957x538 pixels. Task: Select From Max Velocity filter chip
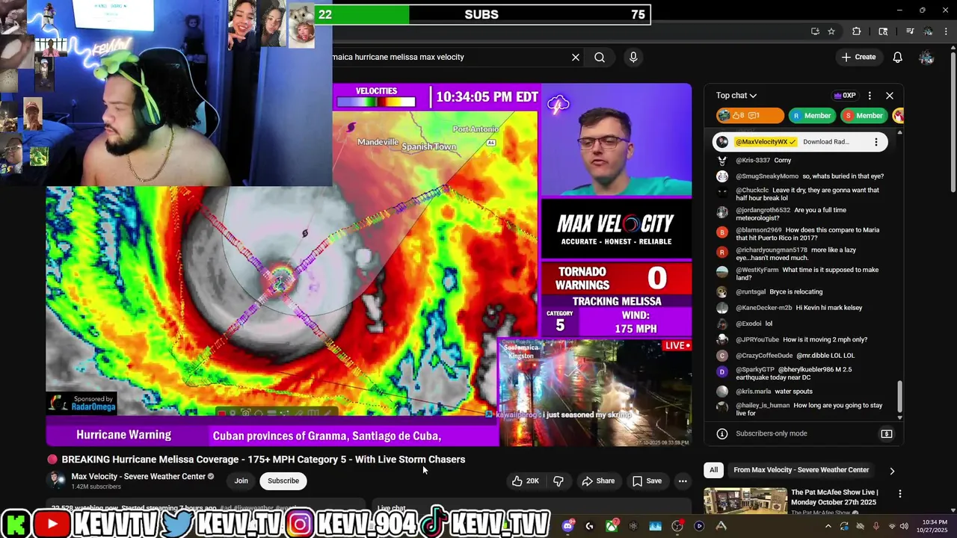801,470
